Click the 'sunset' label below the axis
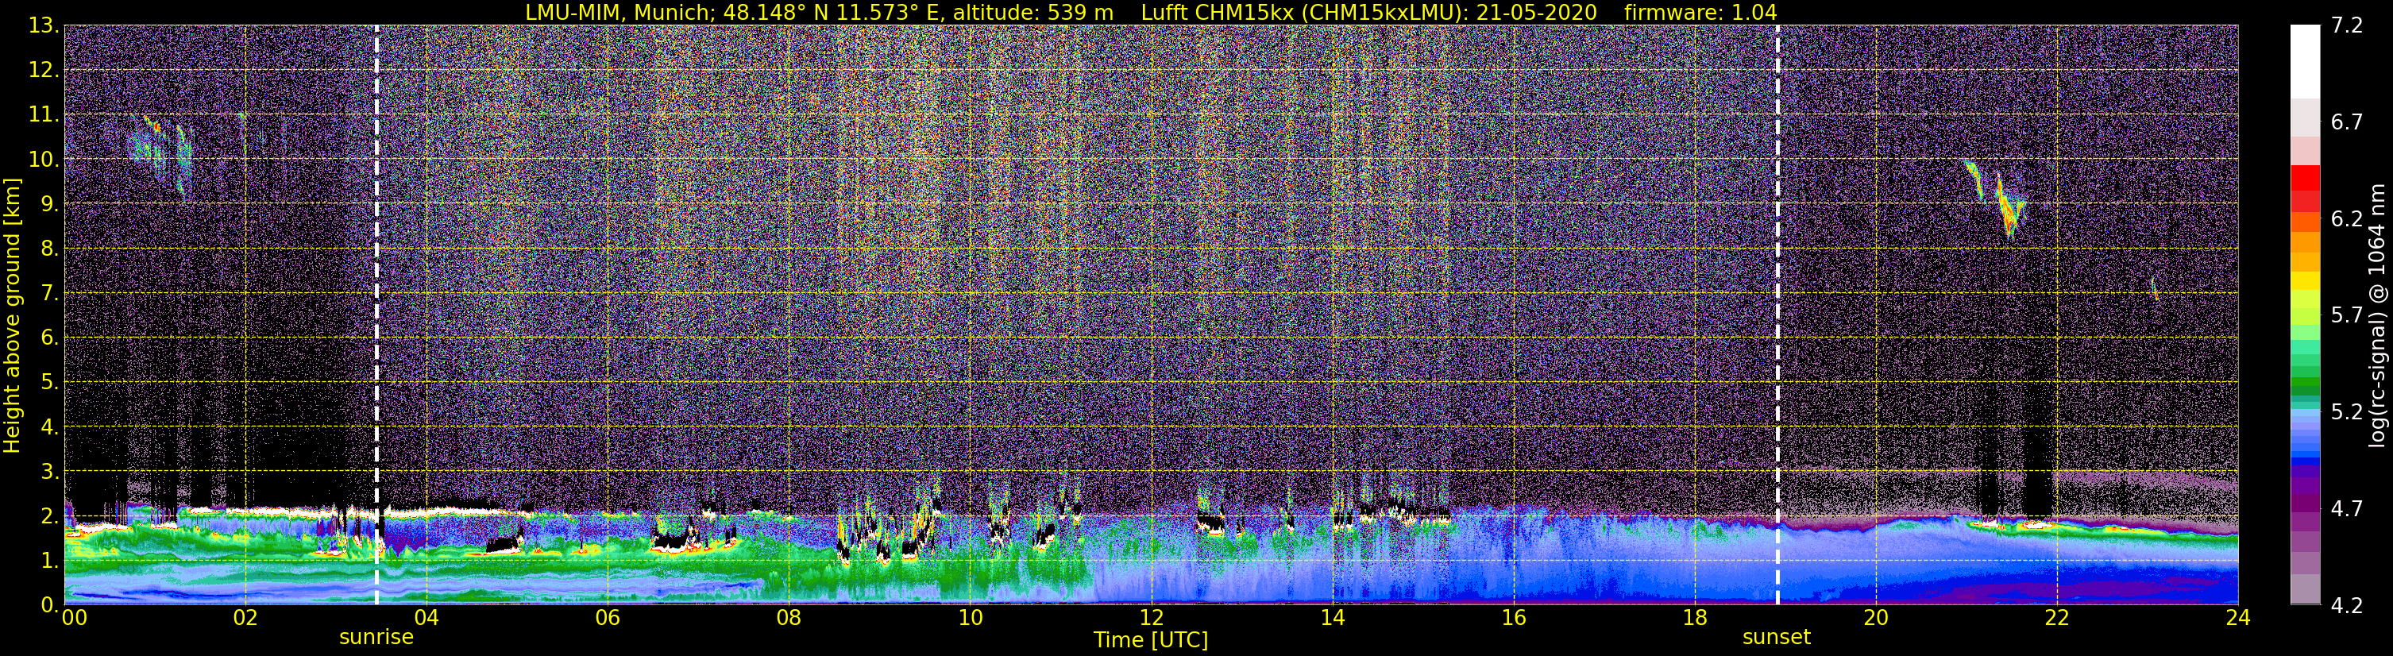Viewport: 2393px width, 656px height. [x=1776, y=638]
